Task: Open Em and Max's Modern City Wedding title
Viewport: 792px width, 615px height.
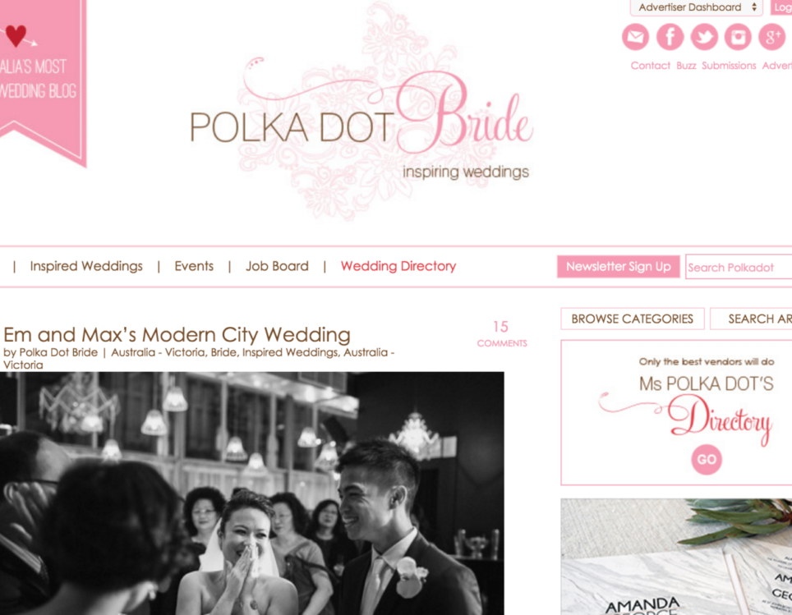Action: click(x=177, y=335)
